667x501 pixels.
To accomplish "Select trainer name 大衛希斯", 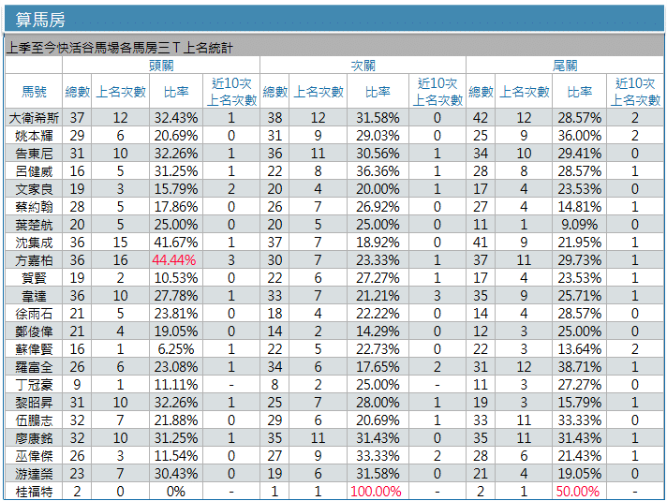I will 34,118.
